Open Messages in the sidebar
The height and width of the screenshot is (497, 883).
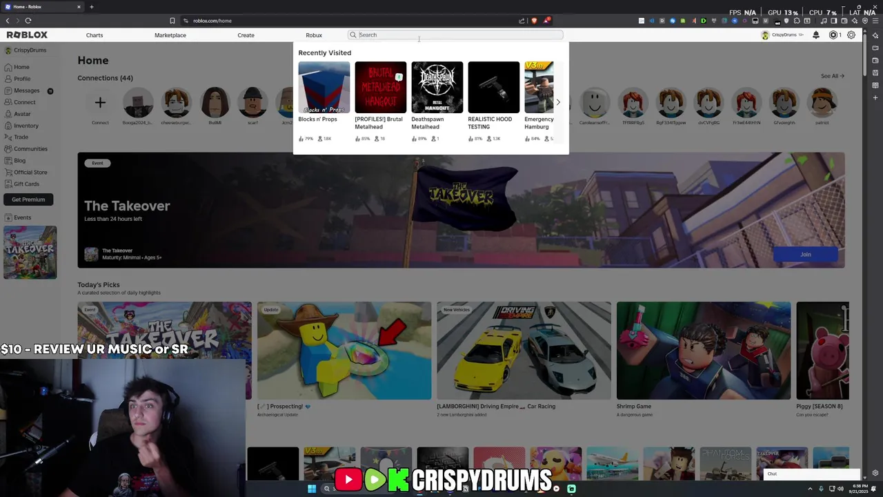(22, 90)
